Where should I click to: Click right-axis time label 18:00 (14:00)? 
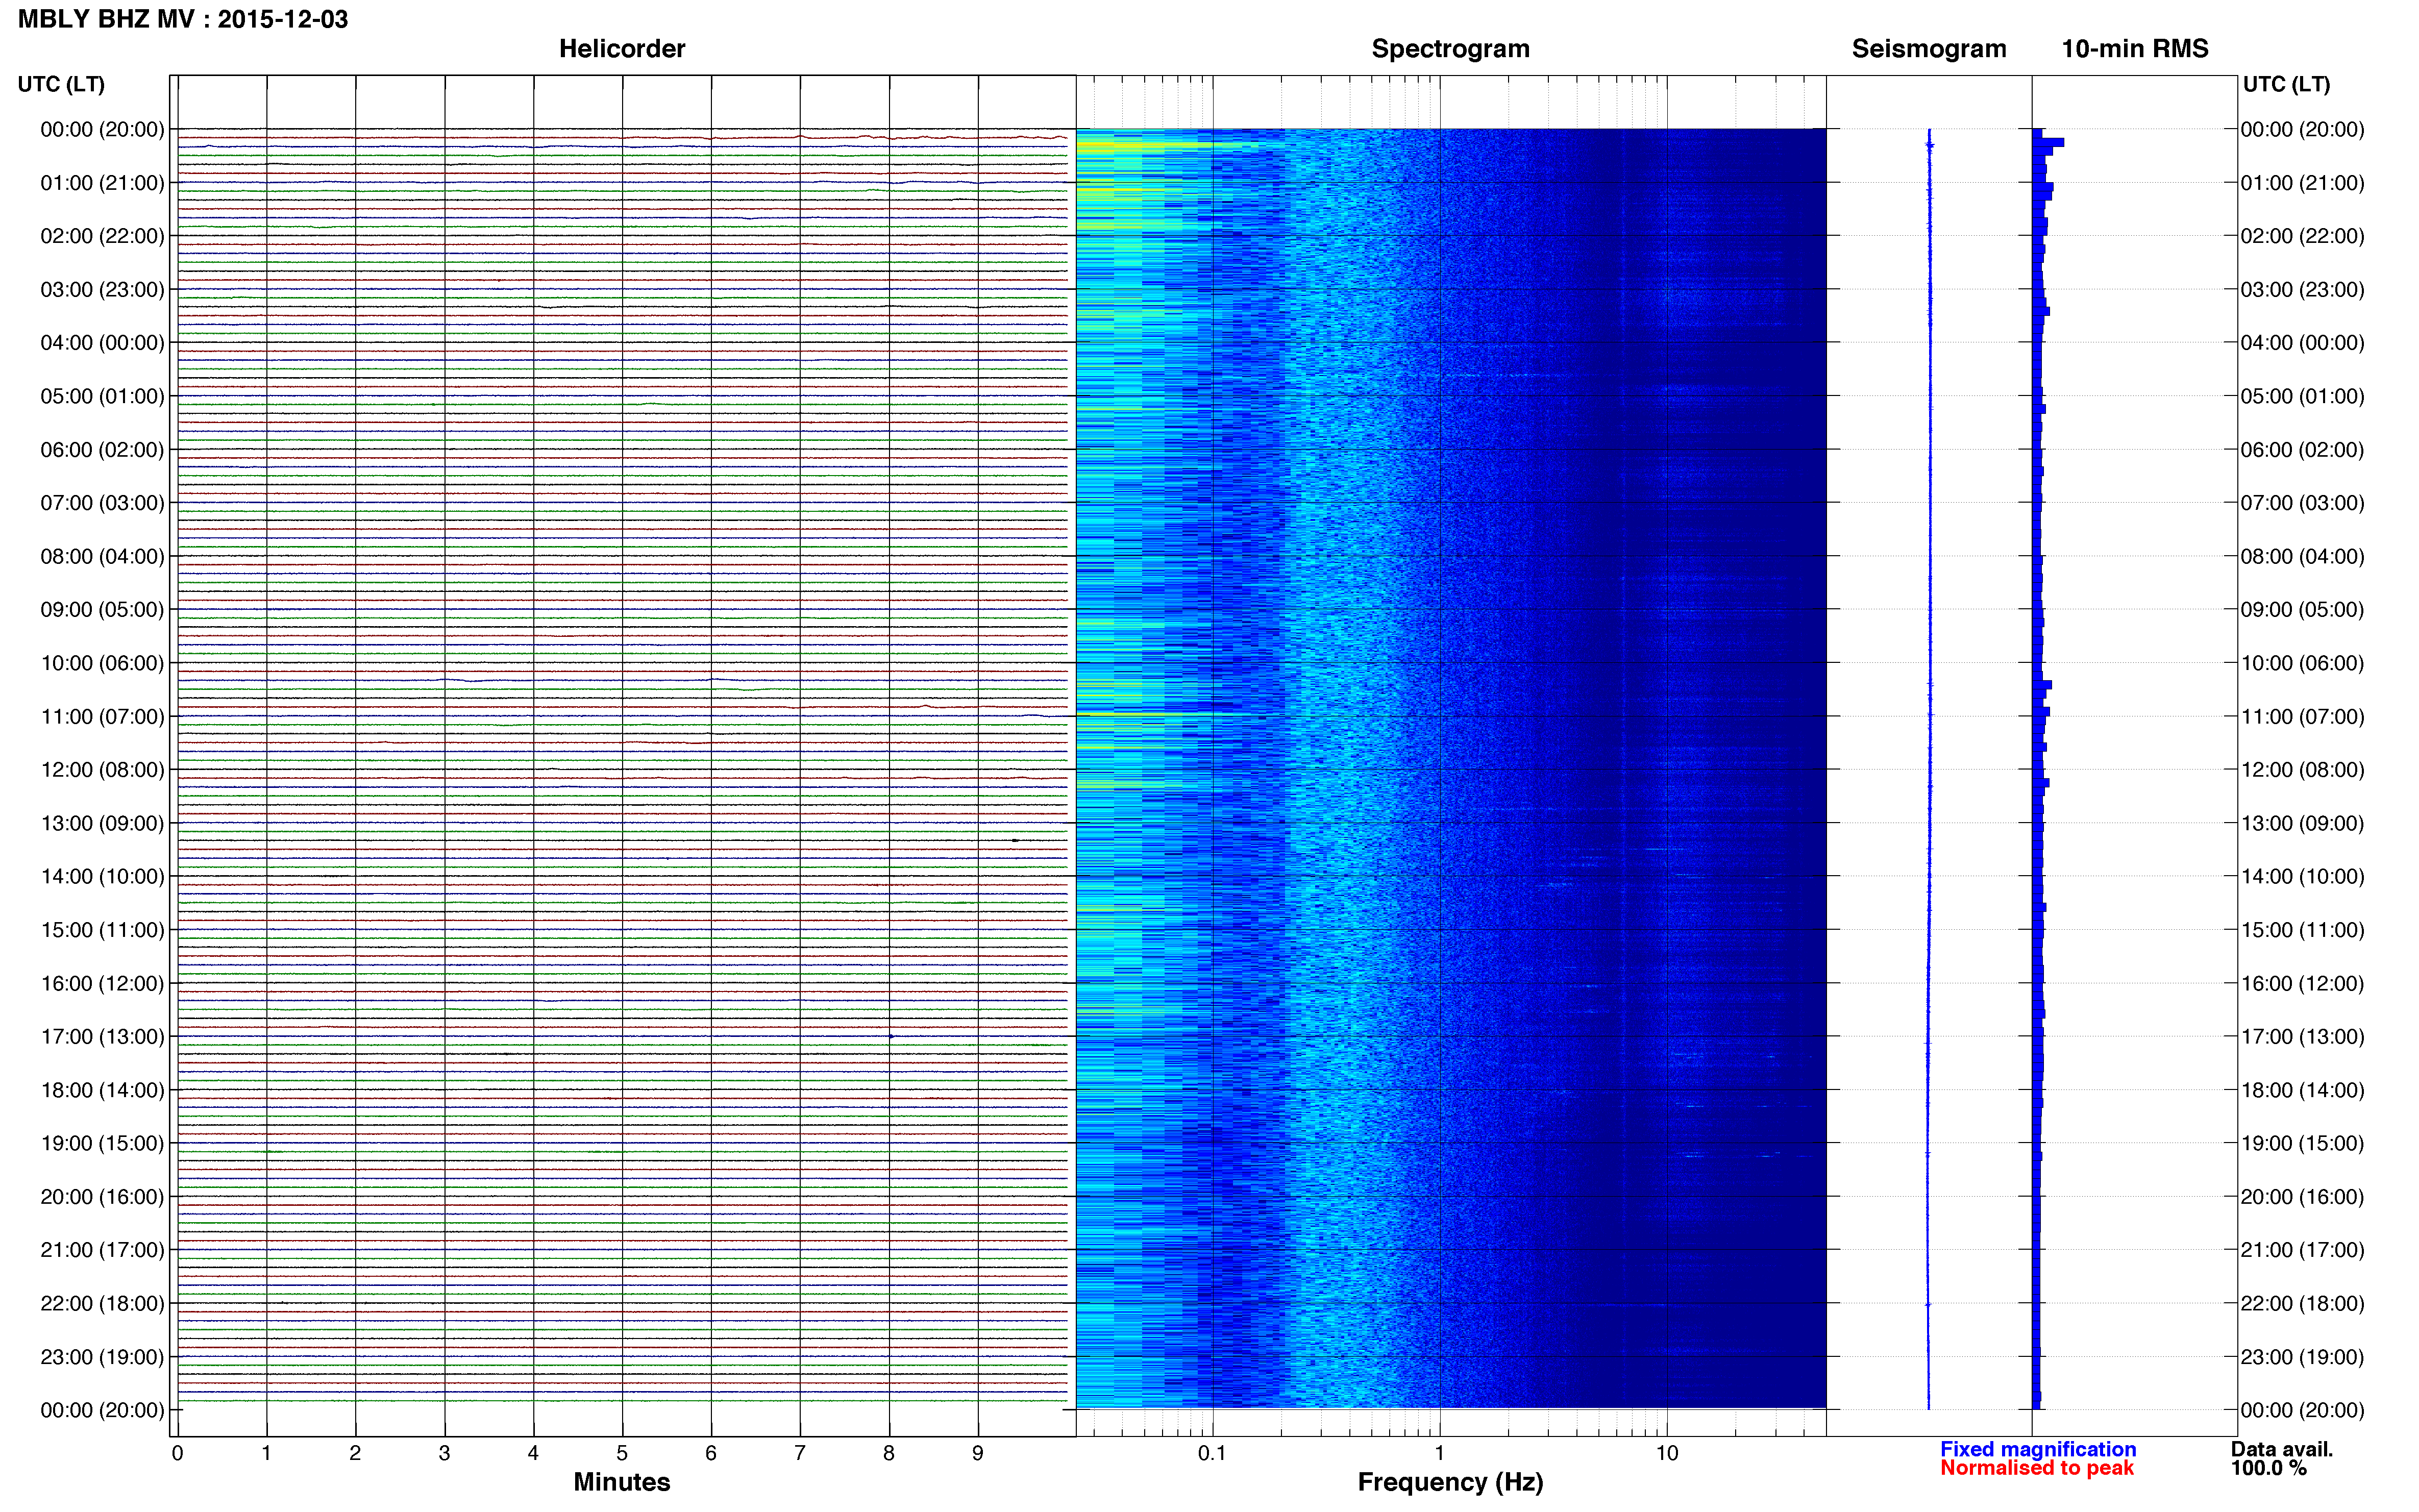2302,1090
